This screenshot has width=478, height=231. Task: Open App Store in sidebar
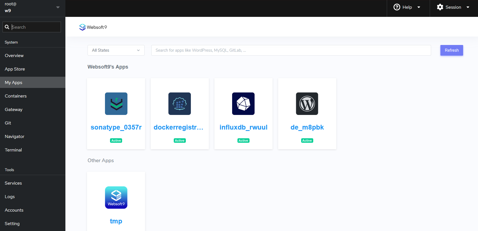coord(15,69)
